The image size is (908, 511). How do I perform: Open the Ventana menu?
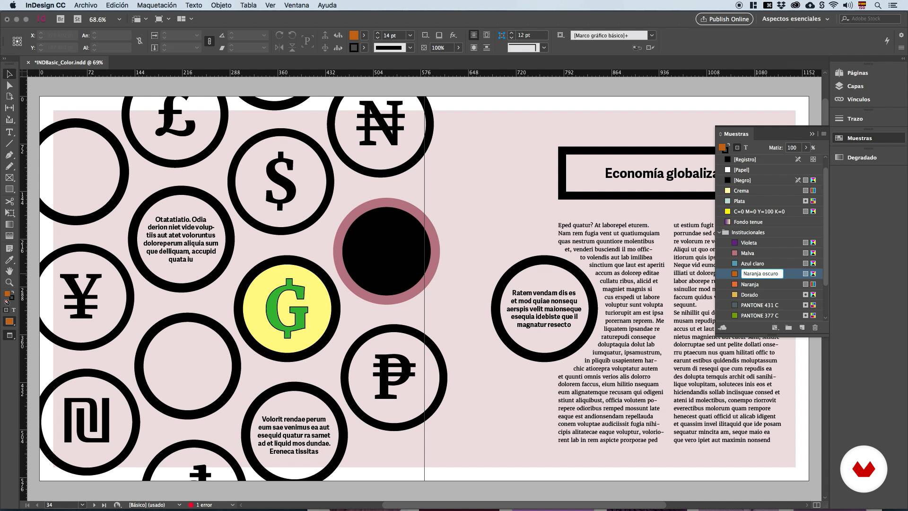(297, 5)
